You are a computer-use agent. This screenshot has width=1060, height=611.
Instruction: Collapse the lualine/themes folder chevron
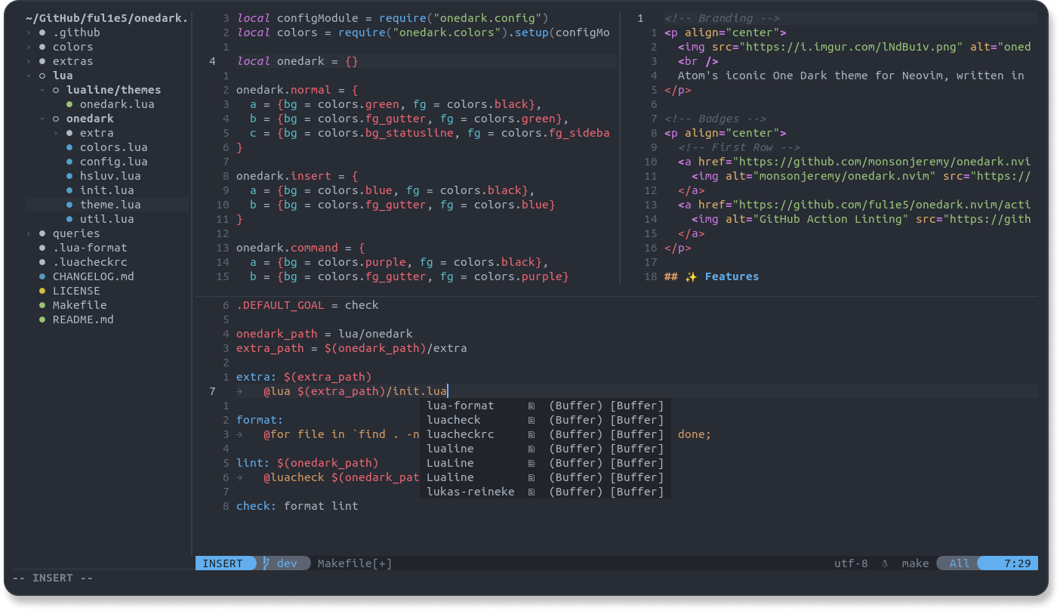tap(42, 90)
